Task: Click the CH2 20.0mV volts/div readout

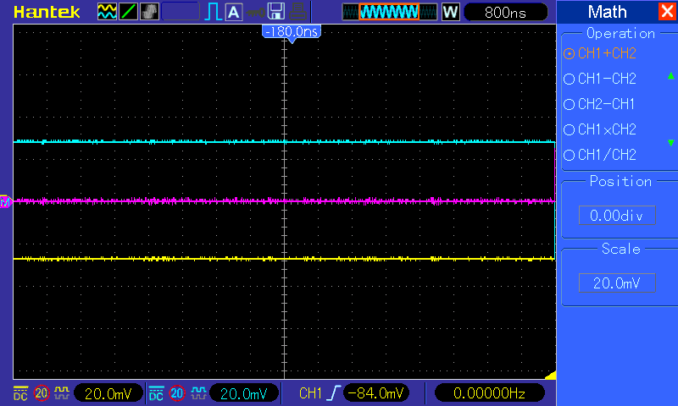Action: coord(244,393)
